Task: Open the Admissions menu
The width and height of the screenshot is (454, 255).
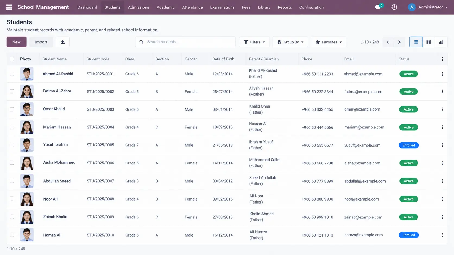Action: pyautogui.click(x=138, y=7)
